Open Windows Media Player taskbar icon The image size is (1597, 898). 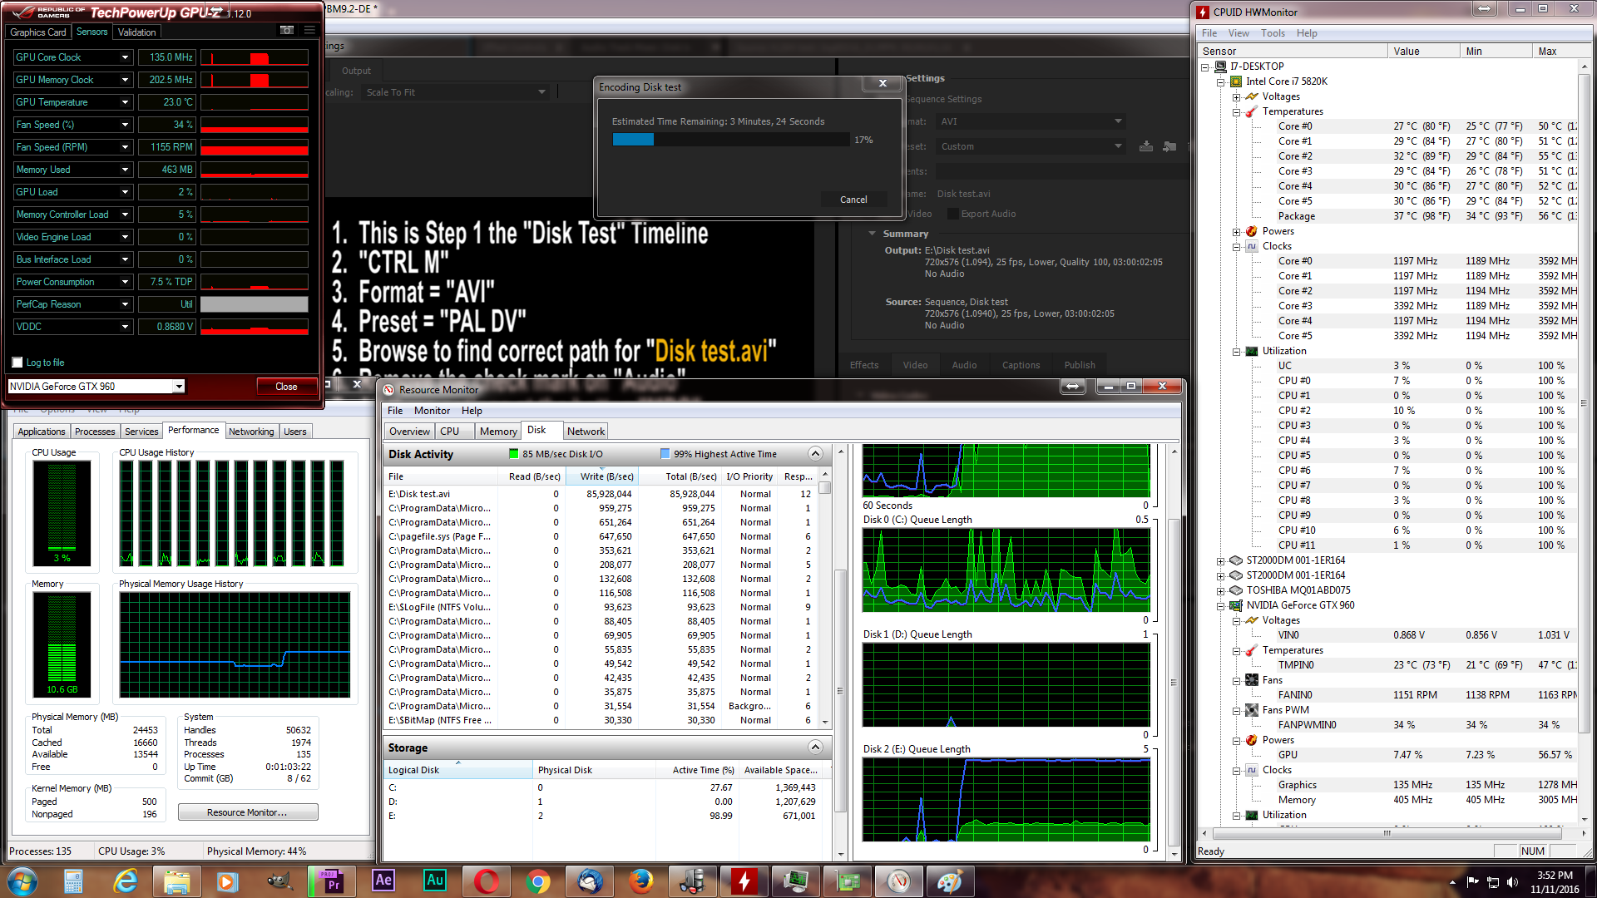(227, 881)
